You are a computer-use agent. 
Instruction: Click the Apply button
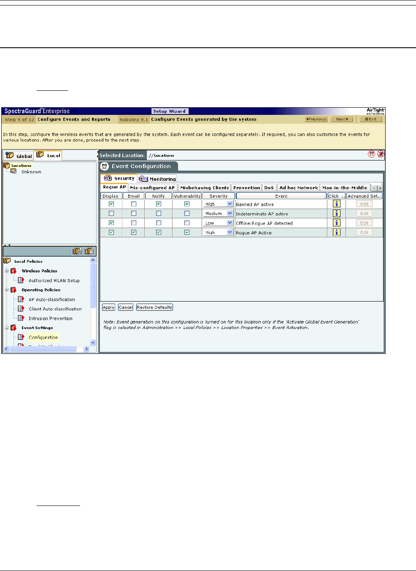(108, 307)
